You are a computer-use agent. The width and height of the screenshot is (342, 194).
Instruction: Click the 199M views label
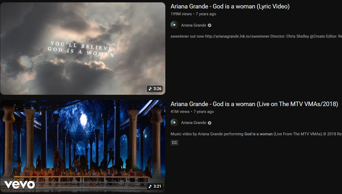pos(181,14)
